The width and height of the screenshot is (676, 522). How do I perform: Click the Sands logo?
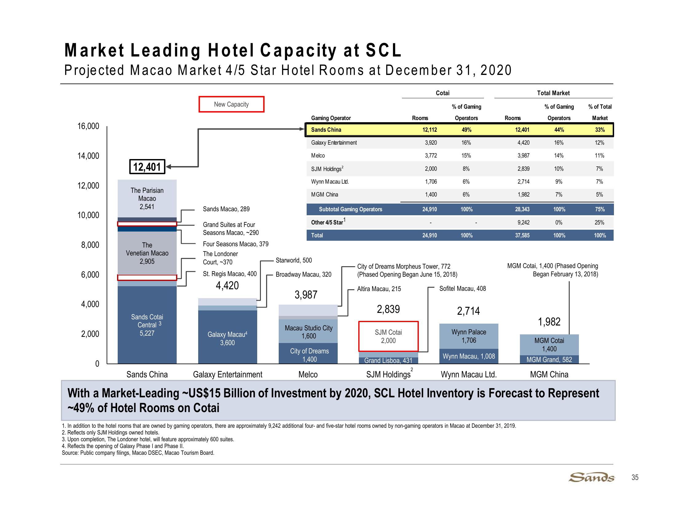(591, 477)
